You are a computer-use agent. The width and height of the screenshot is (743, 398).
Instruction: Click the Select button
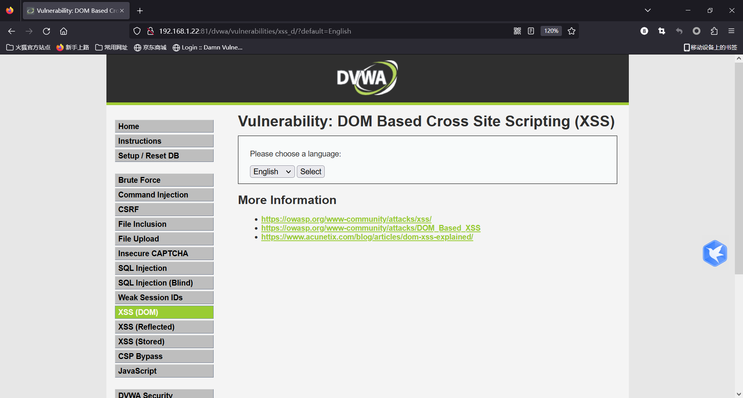point(311,172)
